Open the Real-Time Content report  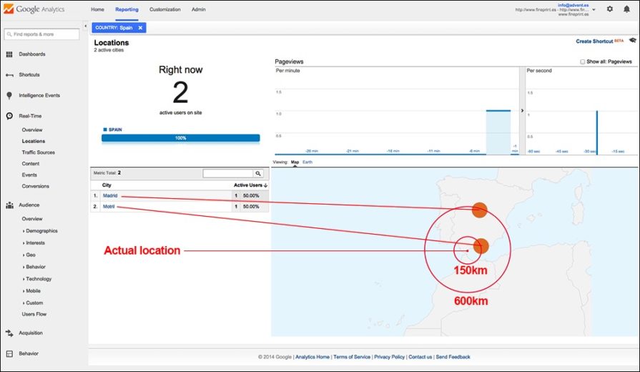point(31,163)
